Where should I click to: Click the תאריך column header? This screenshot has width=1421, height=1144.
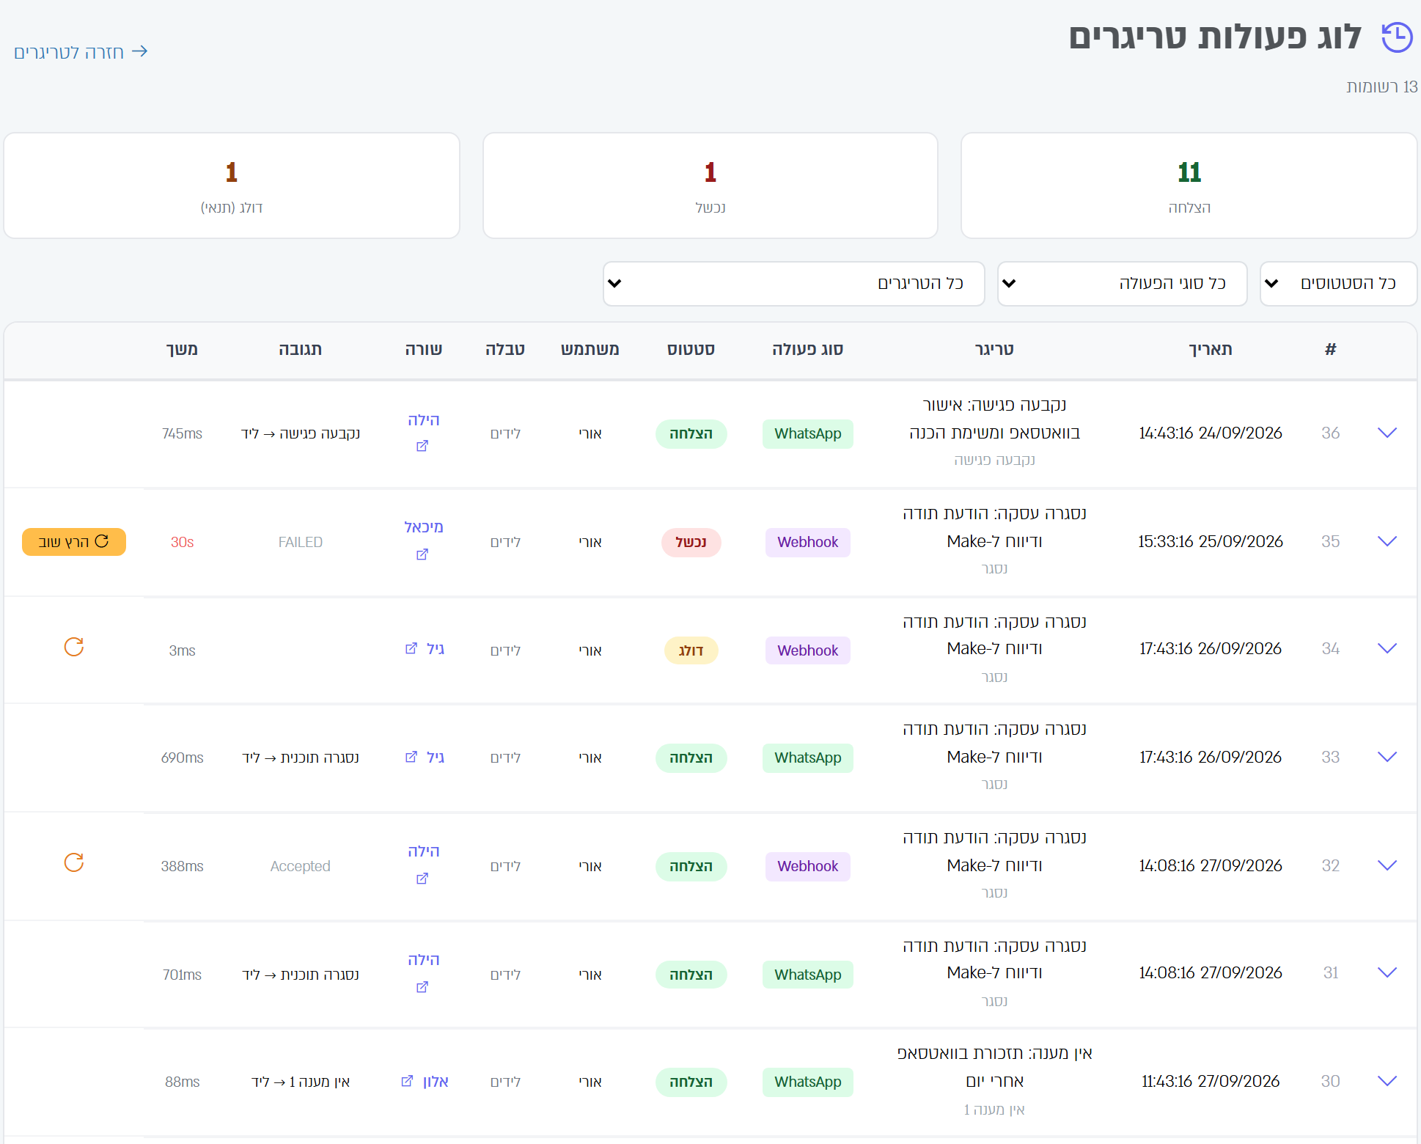tap(1211, 349)
